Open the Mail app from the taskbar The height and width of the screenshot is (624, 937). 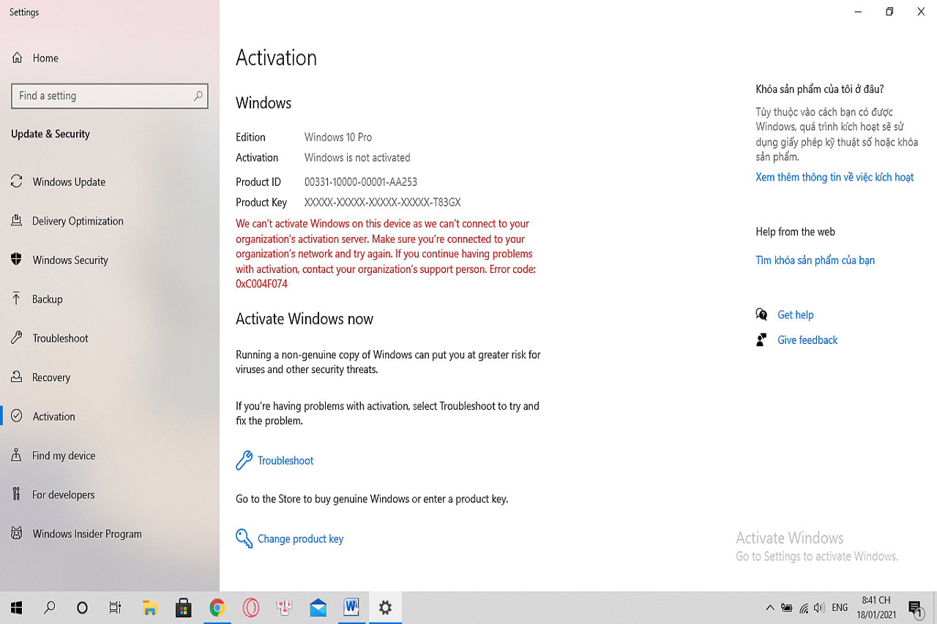(x=318, y=607)
